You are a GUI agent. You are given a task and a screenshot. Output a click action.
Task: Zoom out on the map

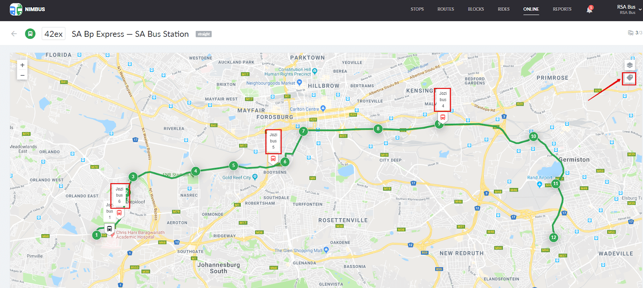click(23, 75)
